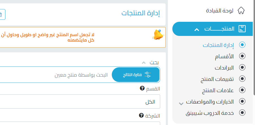Click the help icon beside الشركة
The image size is (255, 125).
(x=141, y=115)
